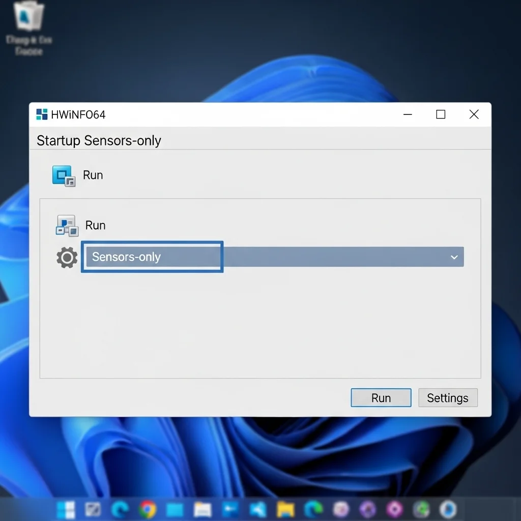Click the Windows Start button
This screenshot has height=521, width=521.
pos(65,509)
